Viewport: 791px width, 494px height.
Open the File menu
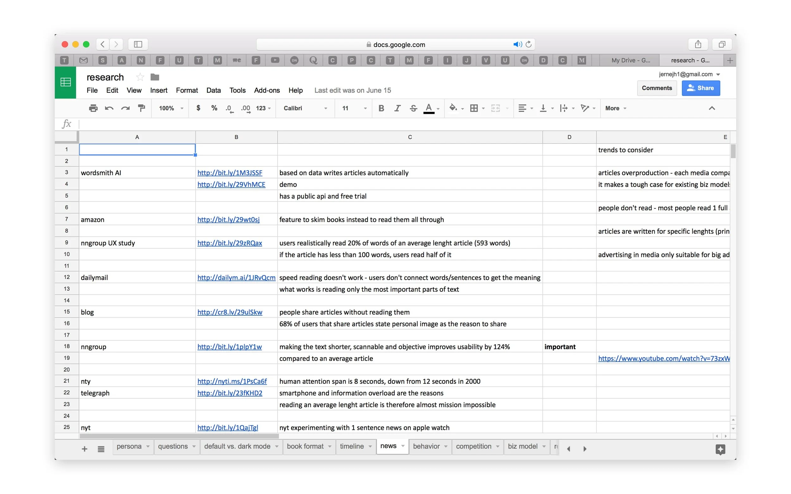point(92,90)
